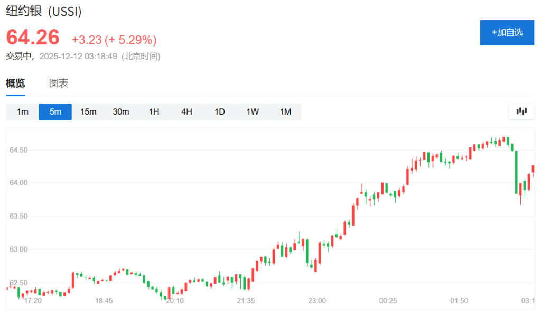Image resolution: width=541 pixels, height=316 pixels.
Task: Select the 4H timeframe
Action: tap(186, 111)
